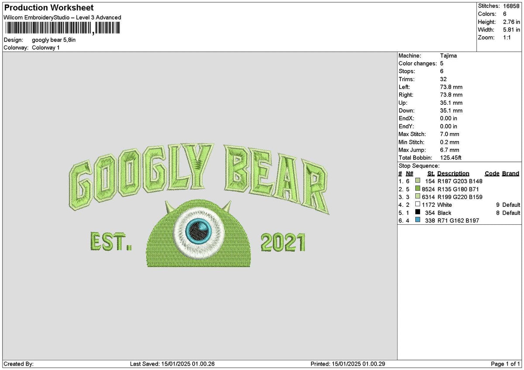Click the 'Description' column header

tap(453, 173)
